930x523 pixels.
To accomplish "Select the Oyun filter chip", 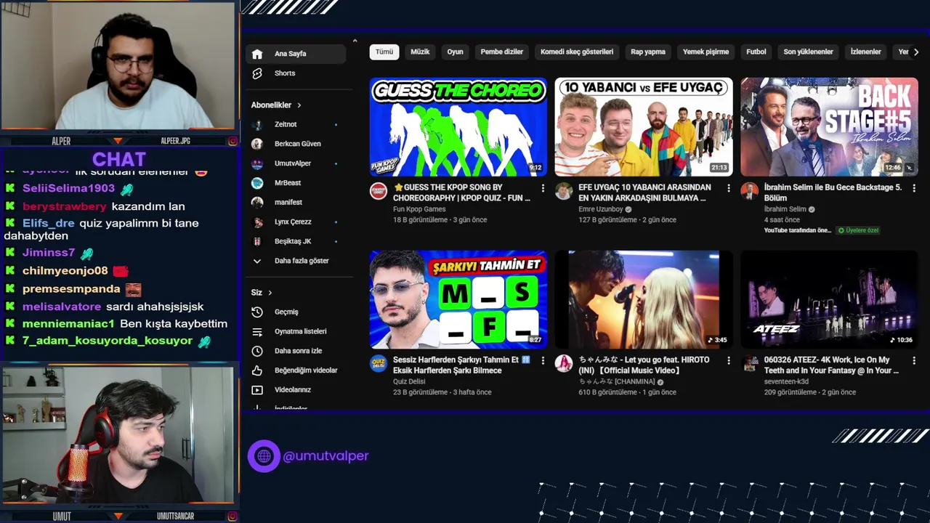I will (x=455, y=52).
